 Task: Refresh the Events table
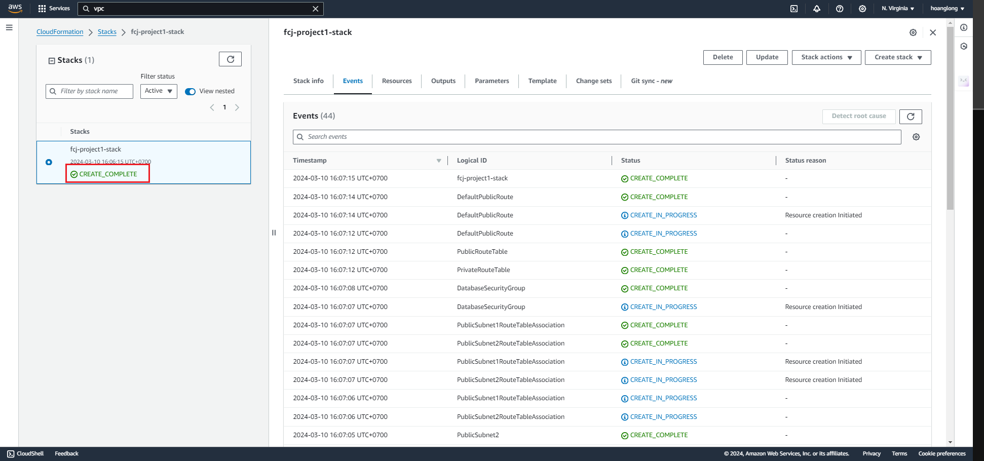pyautogui.click(x=910, y=117)
